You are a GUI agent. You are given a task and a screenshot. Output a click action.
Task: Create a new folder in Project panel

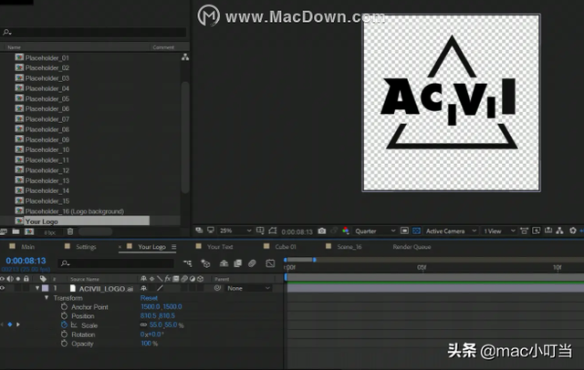pos(16,231)
